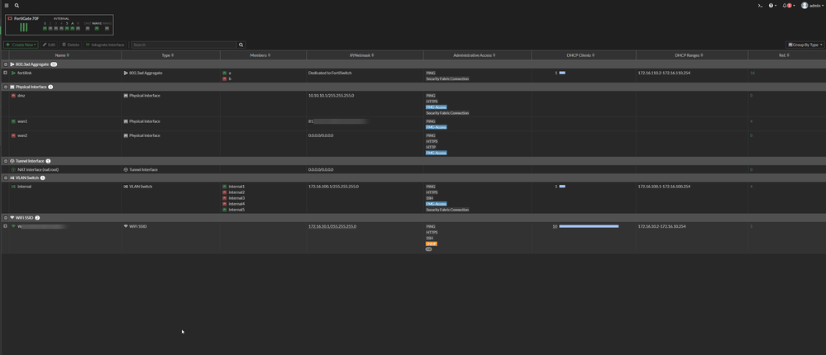Expand the fortilink row toggle

point(5,73)
